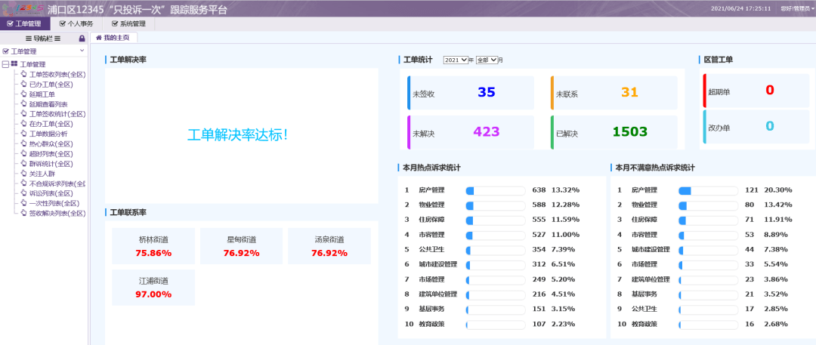This screenshot has height=345, width=816.
Task: Click the 改办单 card showing 0
Action: pos(756,126)
